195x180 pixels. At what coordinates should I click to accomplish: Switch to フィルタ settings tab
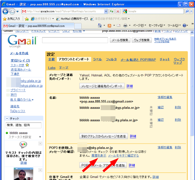tap(111, 59)
